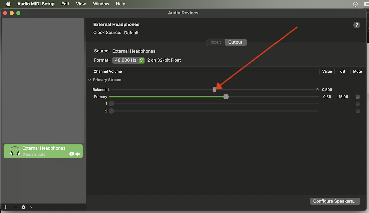This screenshot has width=369, height=213.
Task: Click the plus add device button
Action: pos(5,207)
